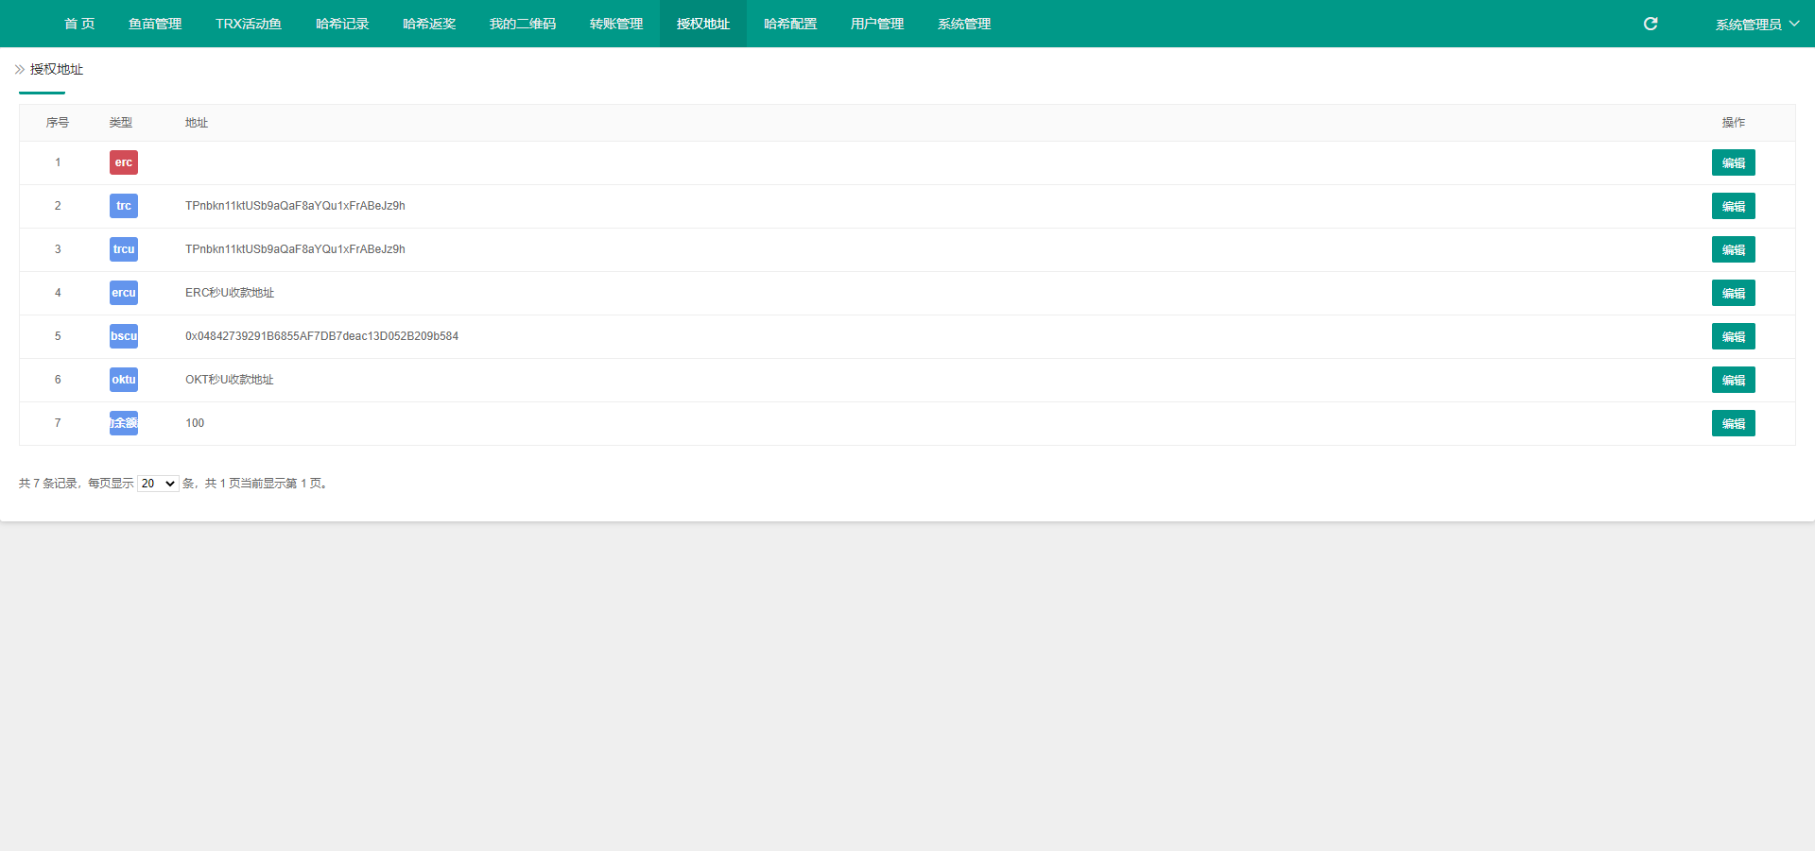Image resolution: width=1815 pixels, height=851 pixels.
Task: Edit the bscu row
Action: click(x=1733, y=336)
